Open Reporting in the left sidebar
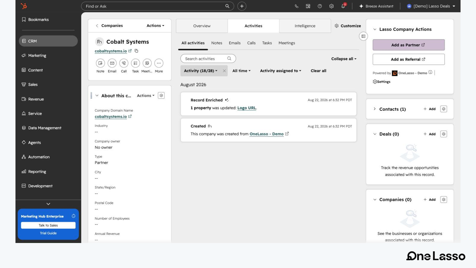The image size is (476, 268). coord(37,172)
